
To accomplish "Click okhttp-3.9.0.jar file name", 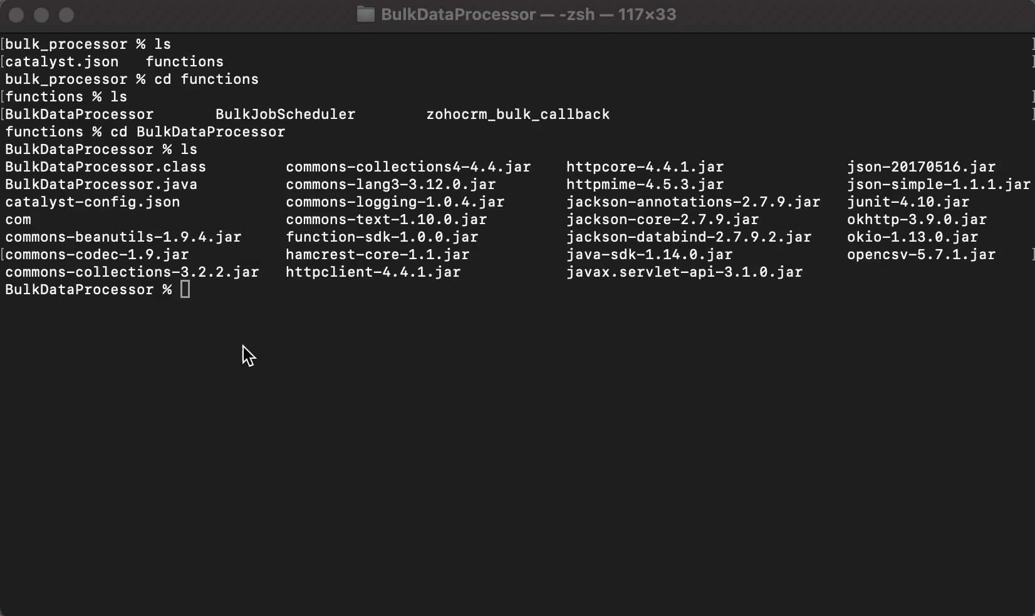I will [x=917, y=220].
